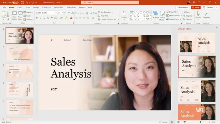
Task: Open the slide Layout dropdown
Action: [x=28, y=12]
